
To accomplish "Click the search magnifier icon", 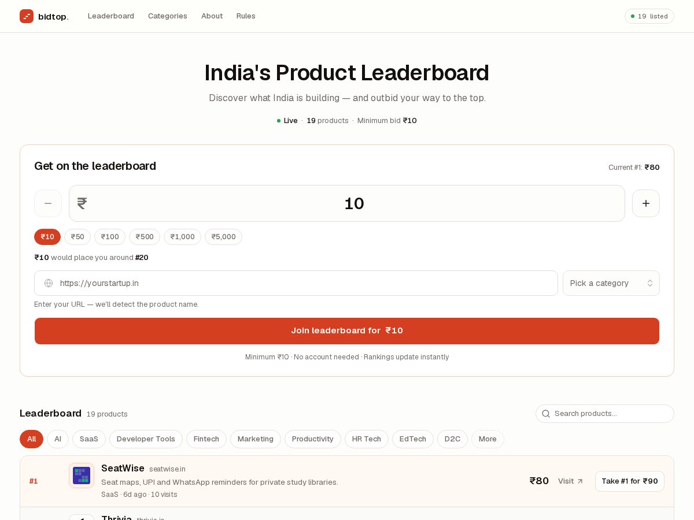I will coord(546,414).
